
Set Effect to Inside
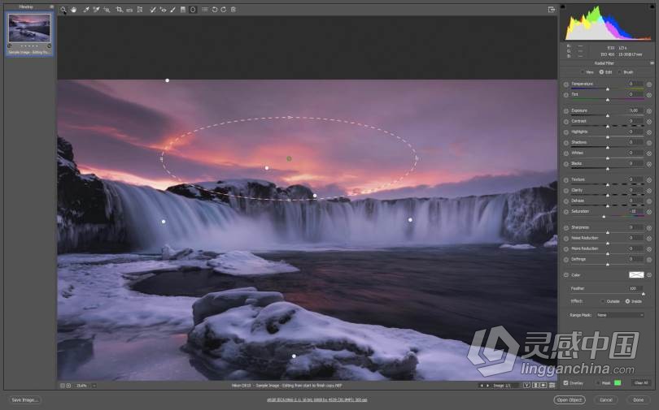(x=627, y=301)
